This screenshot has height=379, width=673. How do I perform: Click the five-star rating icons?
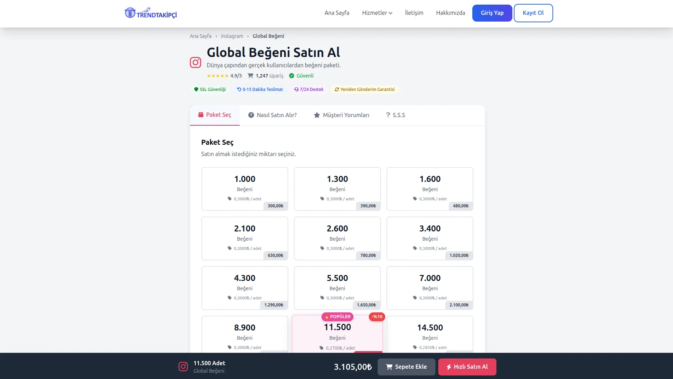tap(217, 76)
